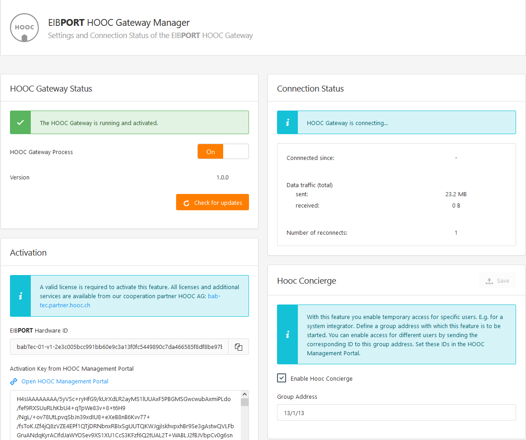Click the info icon in Hooc Concierge notice

click(287, 334)
